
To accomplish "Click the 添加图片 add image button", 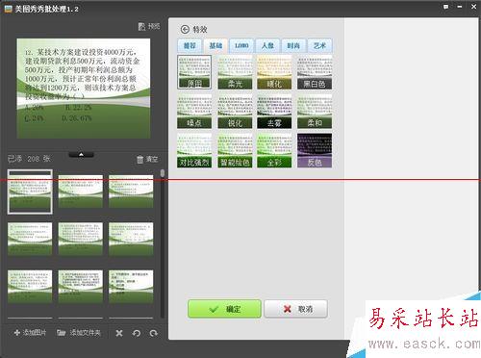I will (x=30, y=333).
